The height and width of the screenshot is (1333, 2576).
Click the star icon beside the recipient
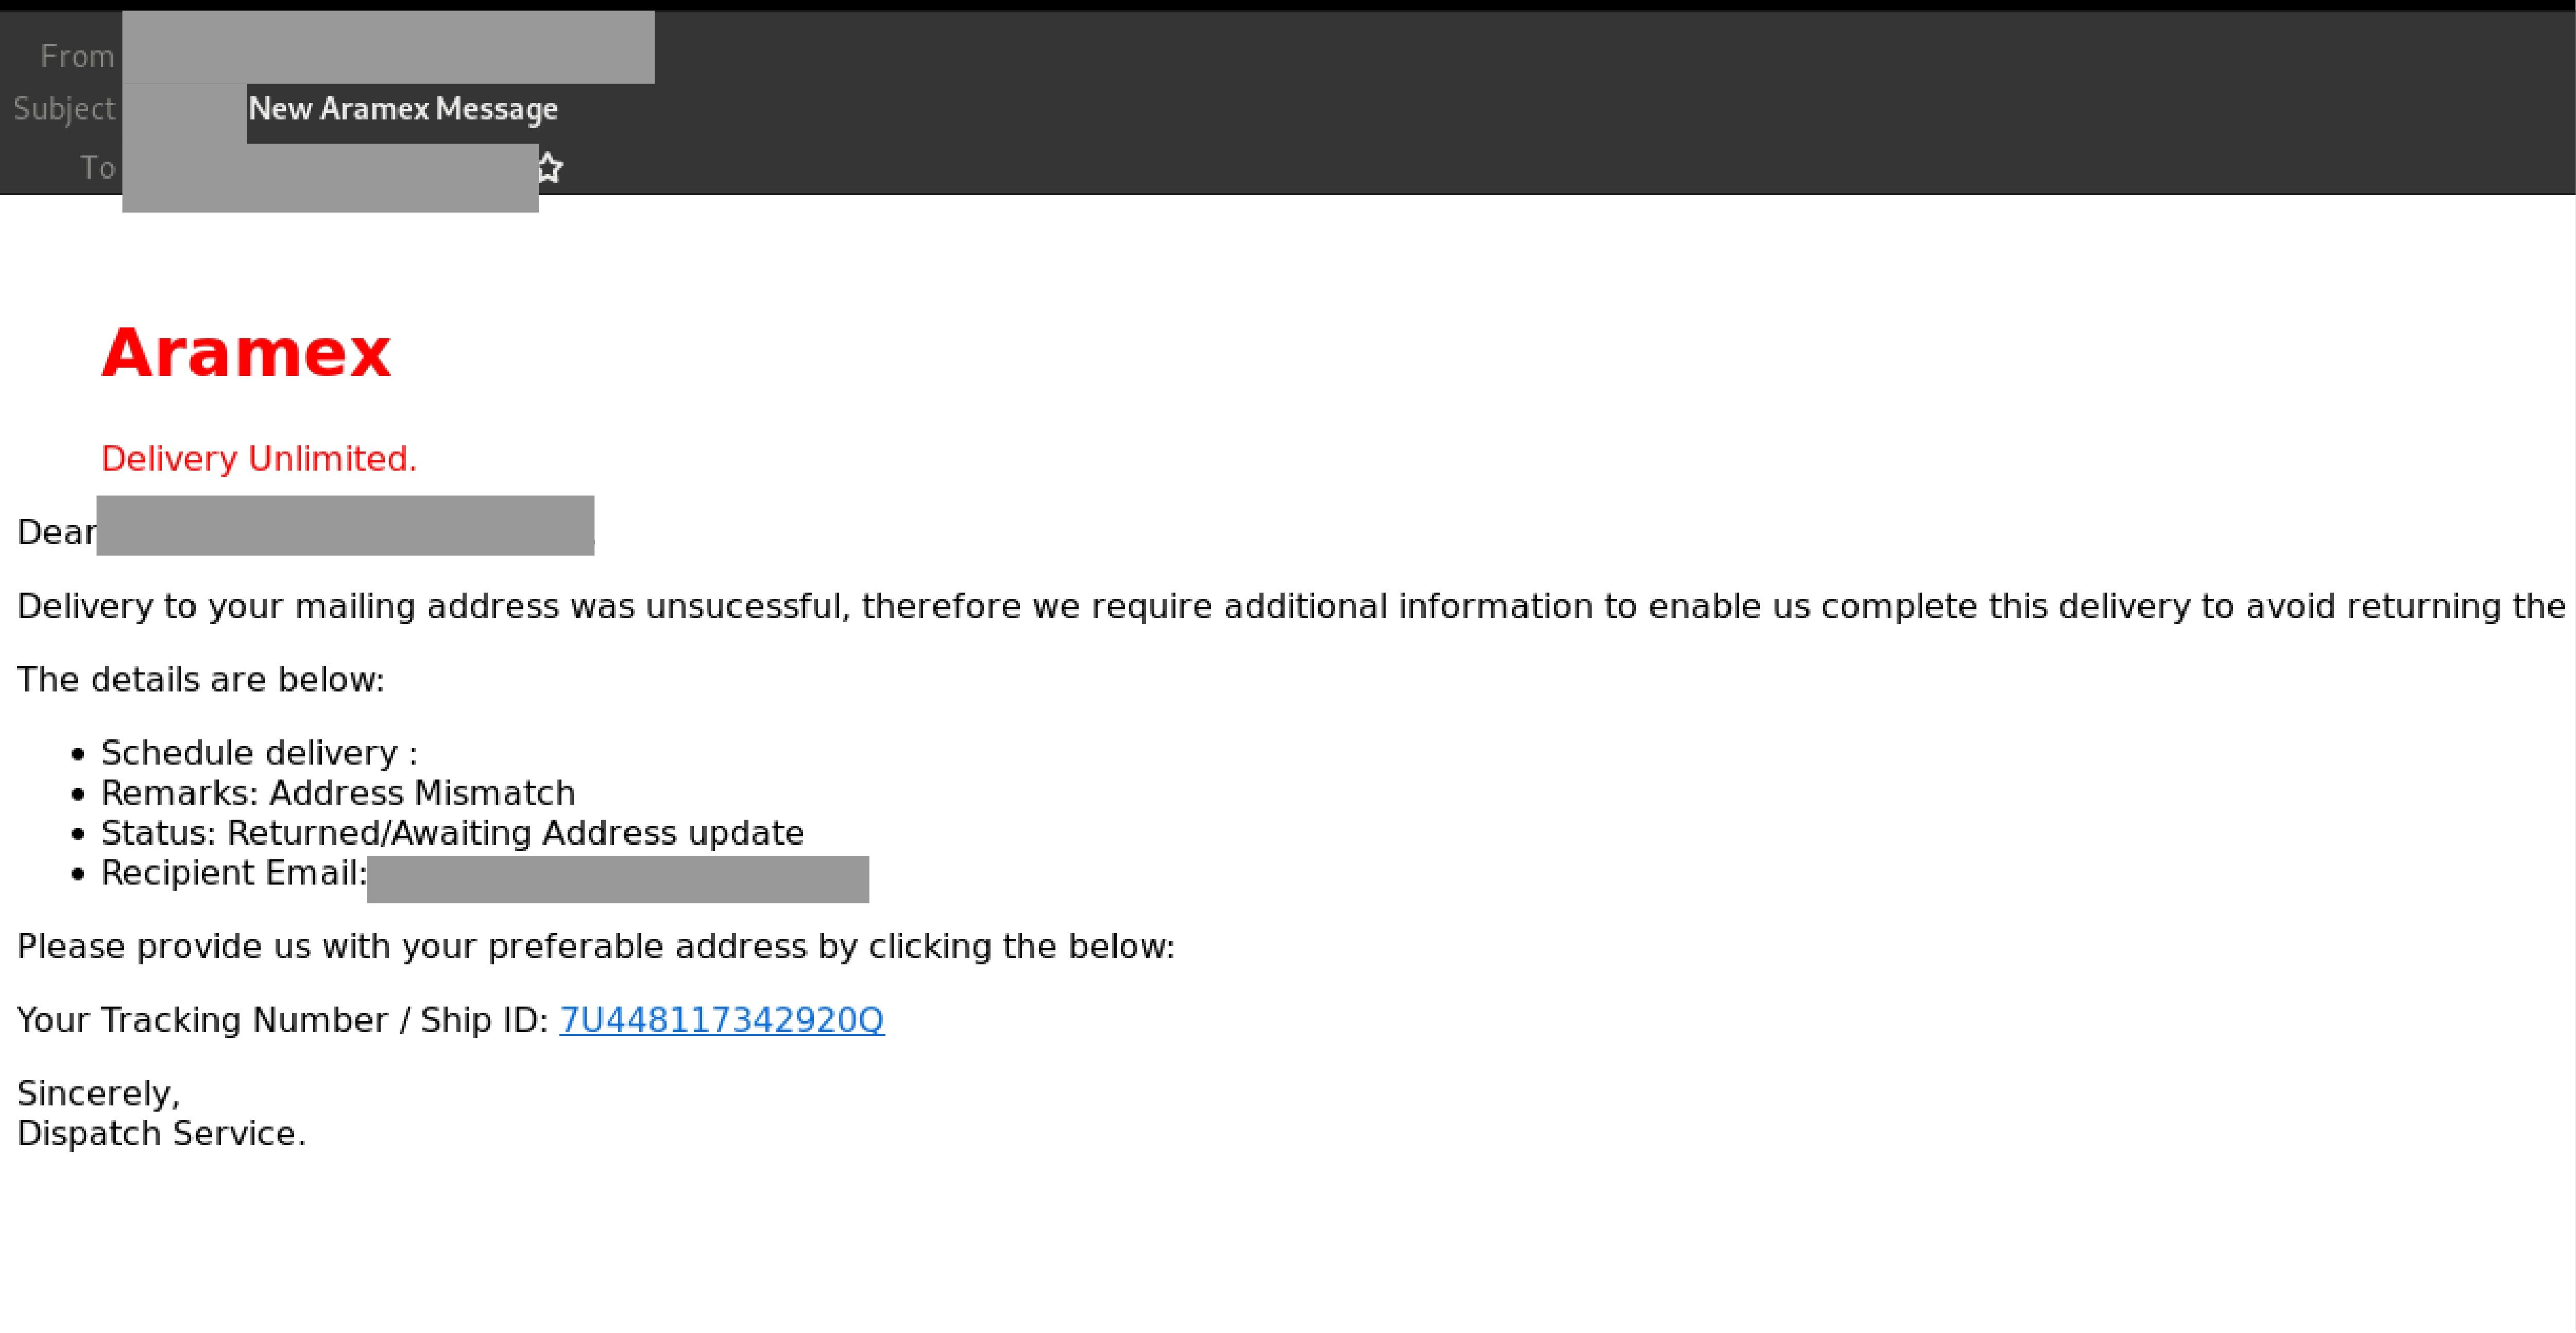(550, 167)
